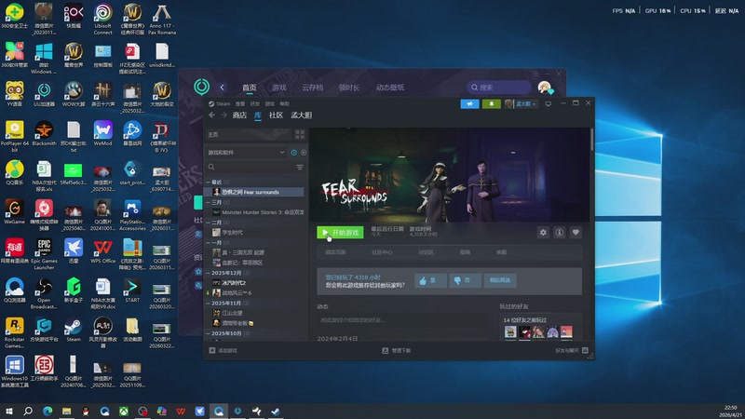Click the library search field
Screen dimensions: 745x419
pyautogui.click(x=251, y=167)
